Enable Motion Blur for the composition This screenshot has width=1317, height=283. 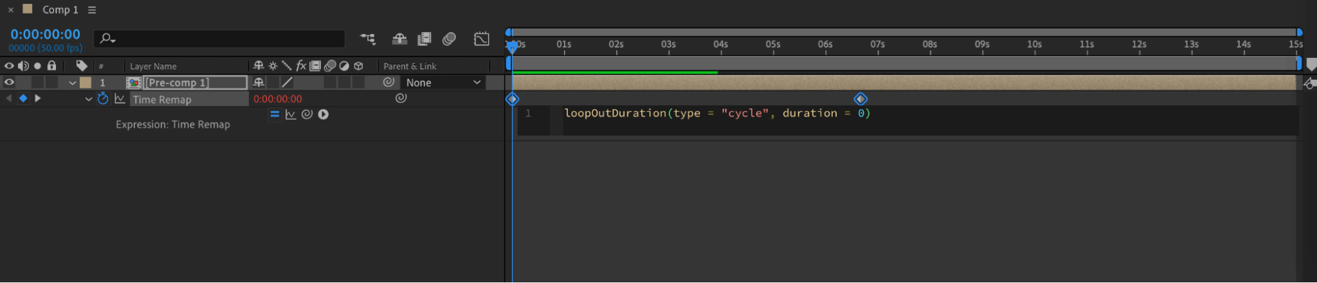click(449, 39)
